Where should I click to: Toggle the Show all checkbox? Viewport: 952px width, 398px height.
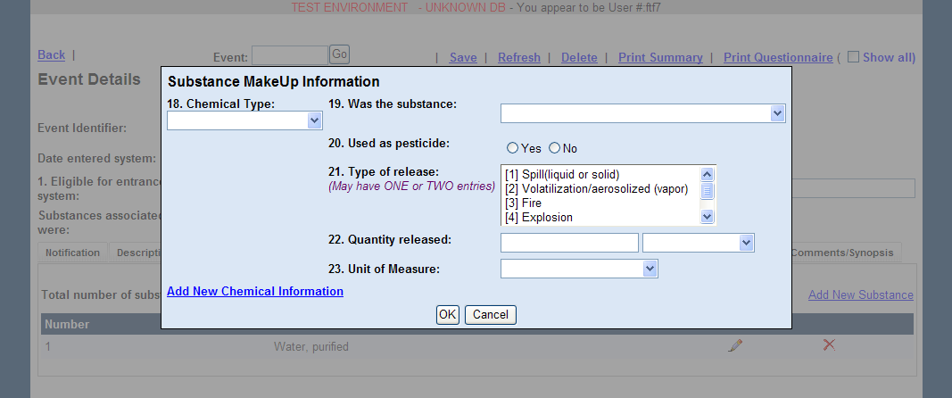point(853,57)
